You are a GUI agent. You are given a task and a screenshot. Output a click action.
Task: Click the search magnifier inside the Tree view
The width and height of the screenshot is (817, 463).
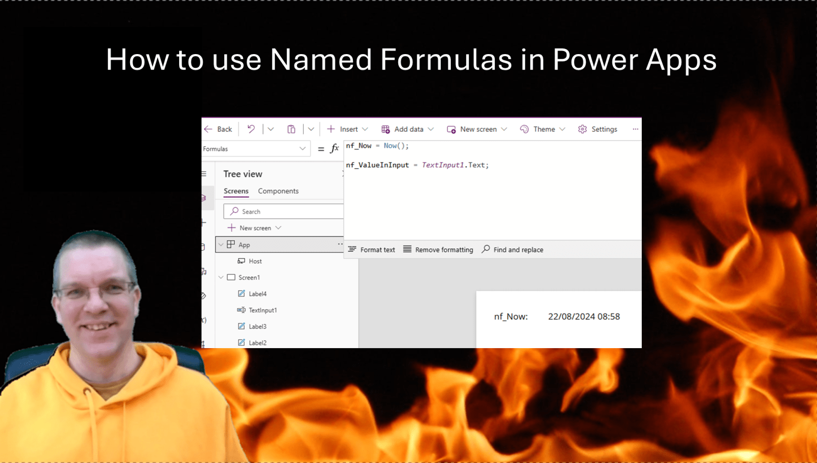[x=234, y=211]
